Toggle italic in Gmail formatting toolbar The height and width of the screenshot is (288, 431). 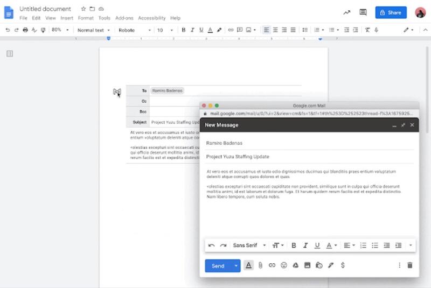pyautogui.click(x=305, y=245)
